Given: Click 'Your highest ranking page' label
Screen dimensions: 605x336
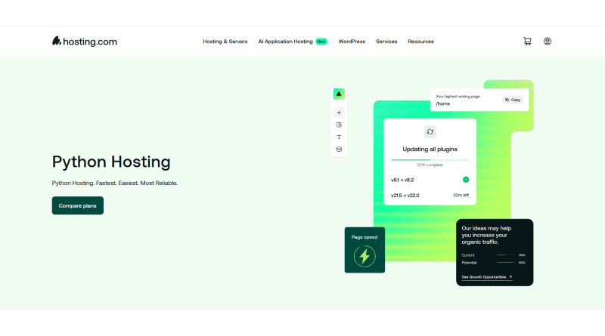Looking at the screenshot, I should click(458, 97).
